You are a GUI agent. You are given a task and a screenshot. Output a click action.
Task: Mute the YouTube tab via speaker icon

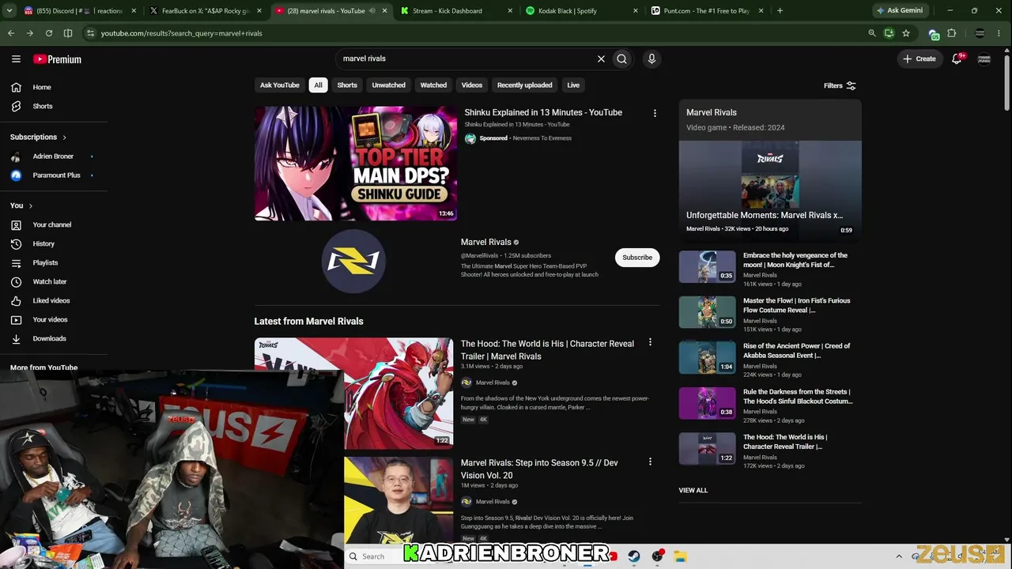[x=372, y=11]
